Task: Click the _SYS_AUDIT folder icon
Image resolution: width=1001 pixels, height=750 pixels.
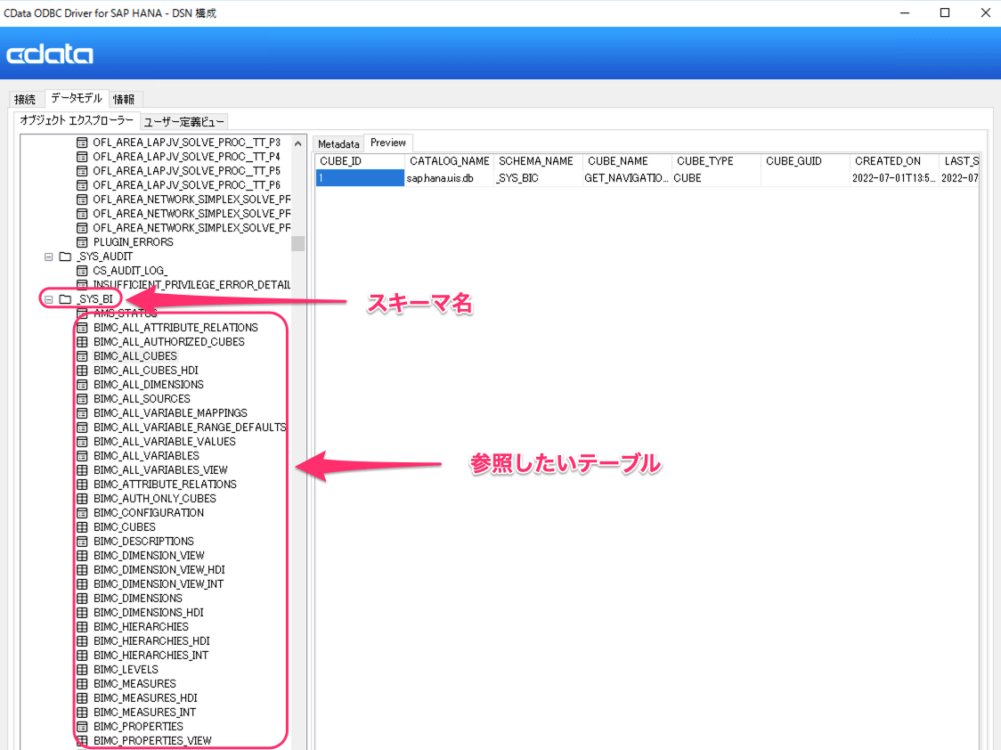Action: tap(65, 256)
